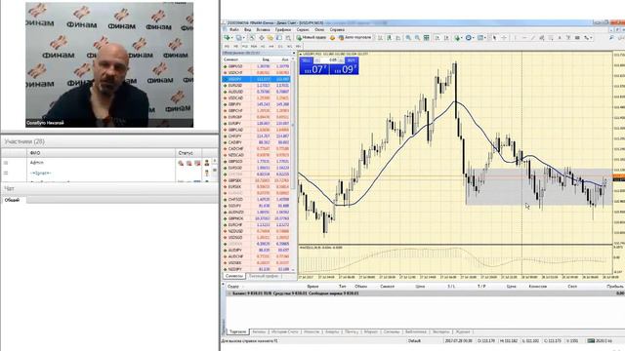Click the Новый ордер button
625x351 pixels.
pyautogui.click(x=311, y=38)
